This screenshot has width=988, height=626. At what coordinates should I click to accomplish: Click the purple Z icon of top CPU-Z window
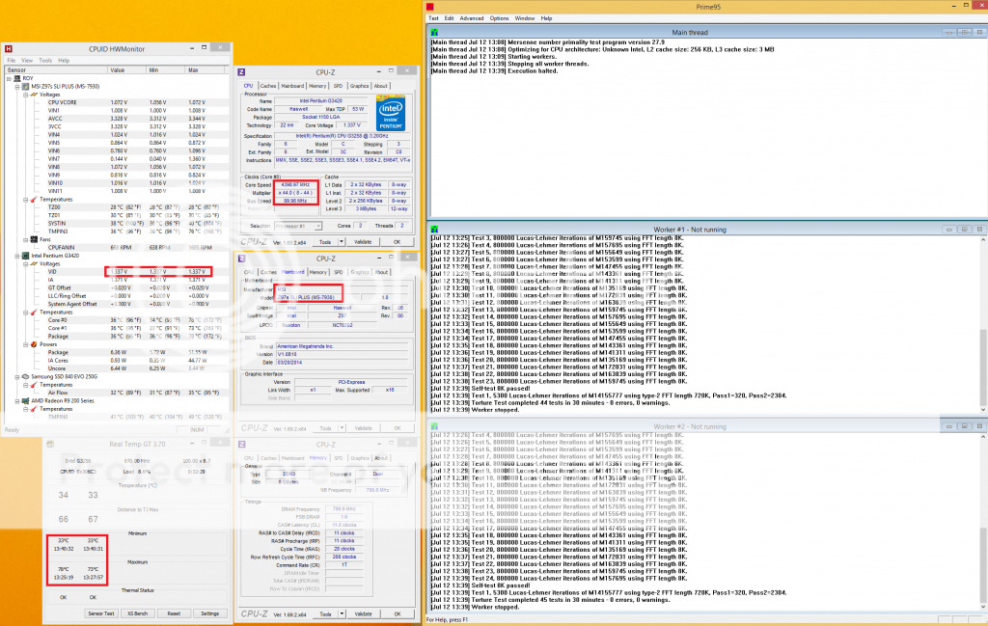[241, 72]
